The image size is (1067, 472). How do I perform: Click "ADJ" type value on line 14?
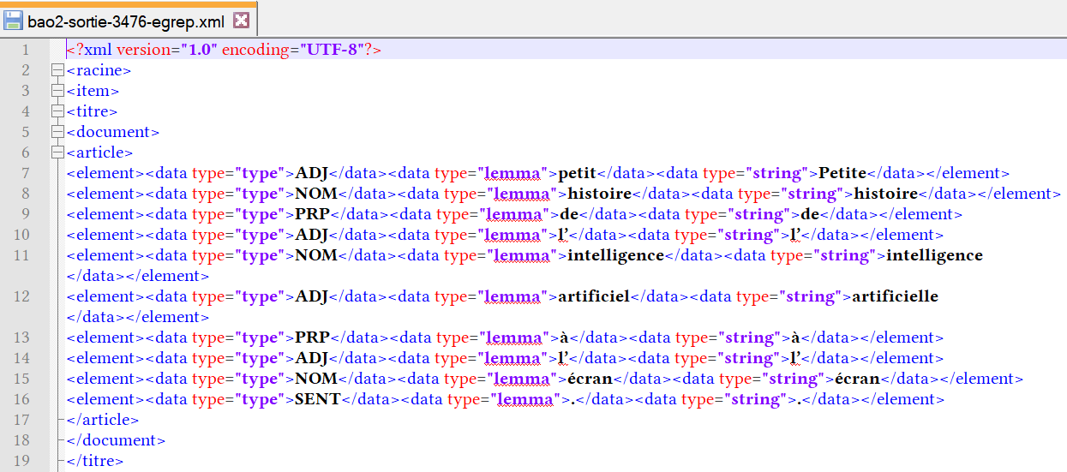[x=312, y=358]
